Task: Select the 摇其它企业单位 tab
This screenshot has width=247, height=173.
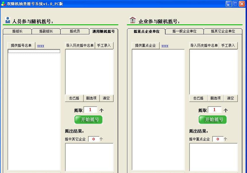Action: [223, 32]
